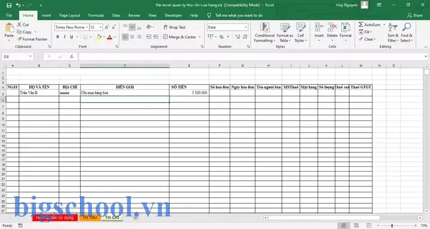This screenshot has width=430, height=229.
Task: Apply Comma Style number format
Action: pos(228,37)
